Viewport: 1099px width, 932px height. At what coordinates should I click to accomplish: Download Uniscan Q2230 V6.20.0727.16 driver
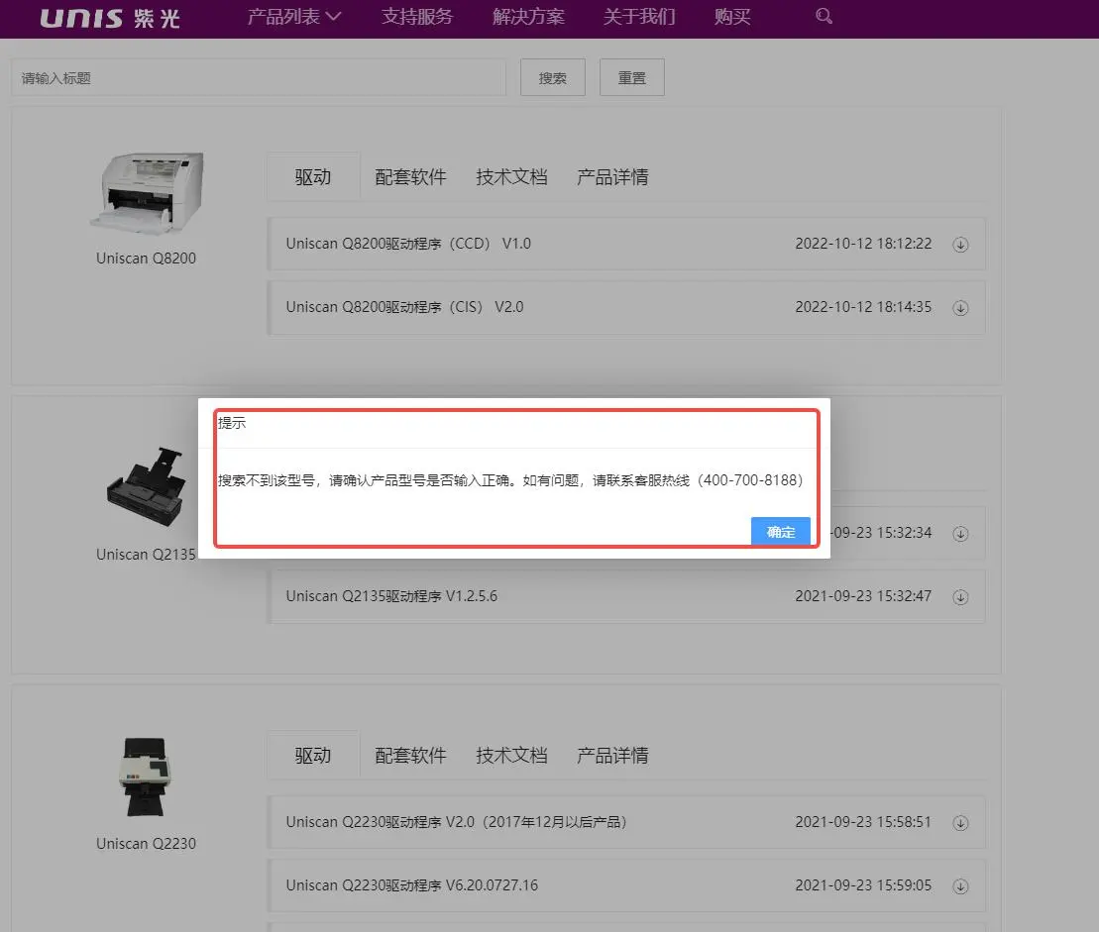point(960,886)
